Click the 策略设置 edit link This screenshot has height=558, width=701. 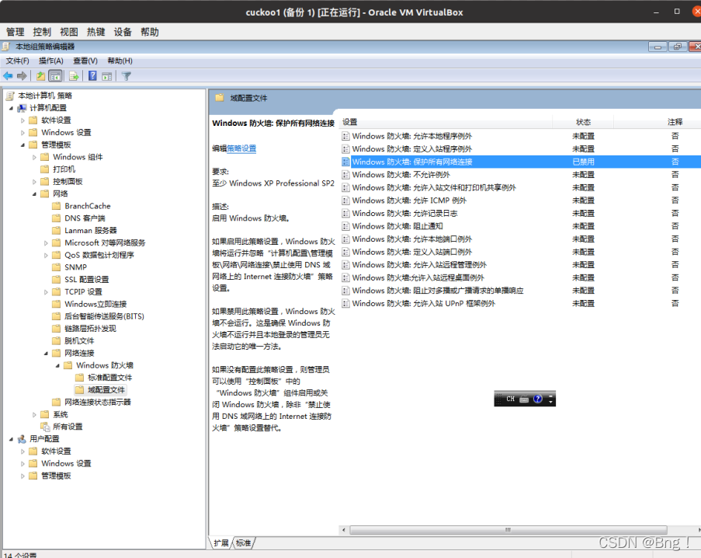pyautogui.click(x=241, y=148)
